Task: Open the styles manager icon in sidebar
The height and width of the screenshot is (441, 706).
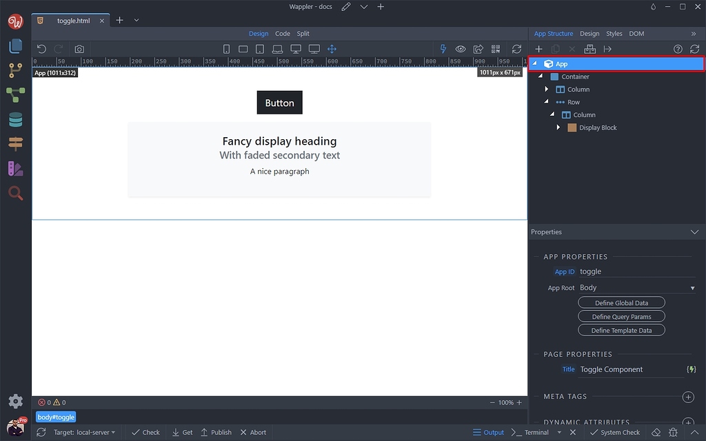Action: tap(15, 168)
